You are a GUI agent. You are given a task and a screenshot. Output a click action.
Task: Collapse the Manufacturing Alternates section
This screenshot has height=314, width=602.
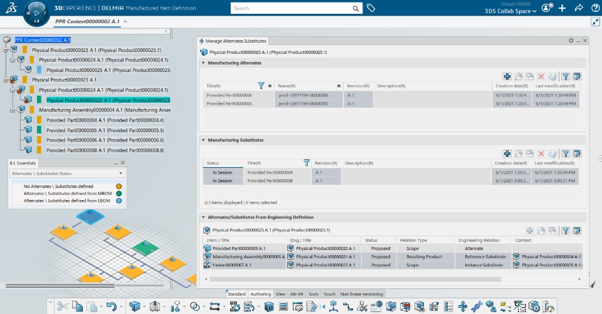(203, 63)
